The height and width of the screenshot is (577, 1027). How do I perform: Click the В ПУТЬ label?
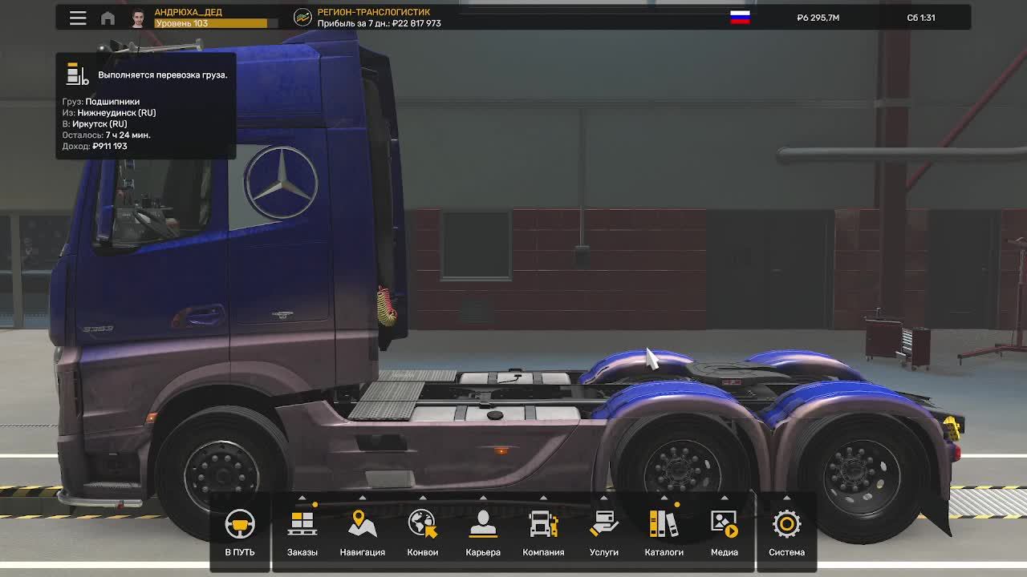239,552
